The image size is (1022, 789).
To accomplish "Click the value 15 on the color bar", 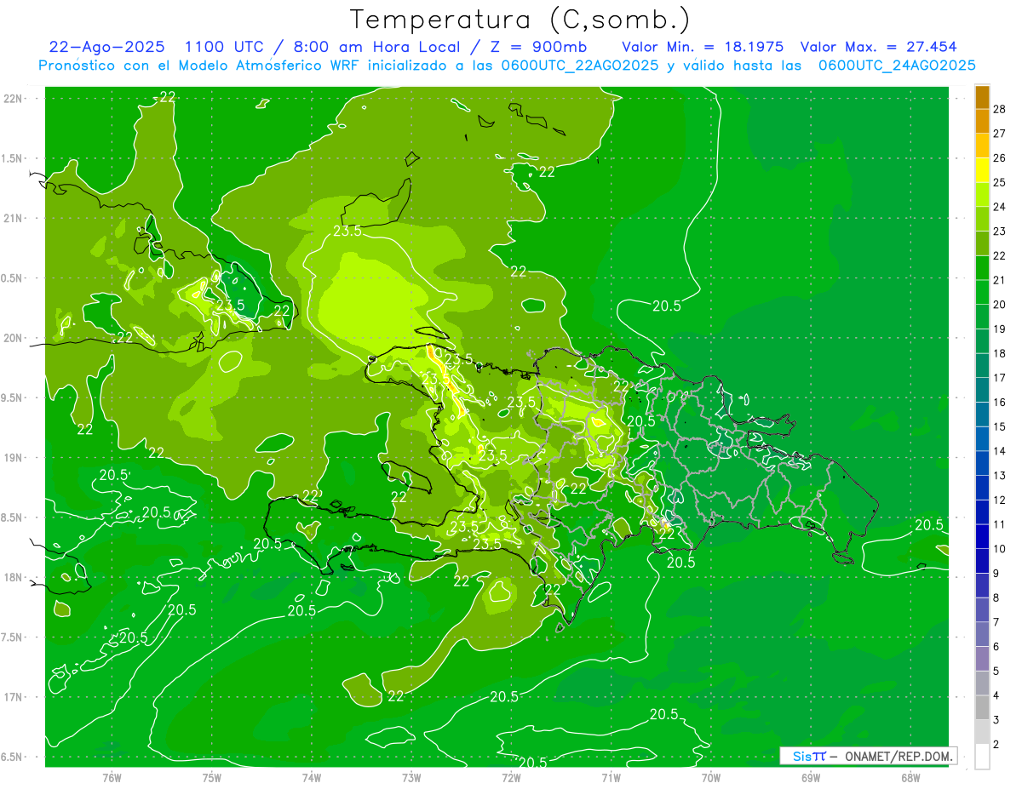I will pyautogui.click(x=1000, y=426).
